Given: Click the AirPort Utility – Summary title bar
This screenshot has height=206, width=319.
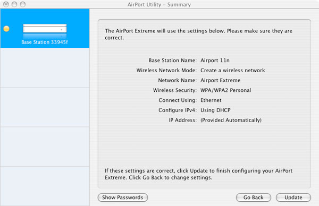Looking at the screenshot, I should (x=159, y=4).
